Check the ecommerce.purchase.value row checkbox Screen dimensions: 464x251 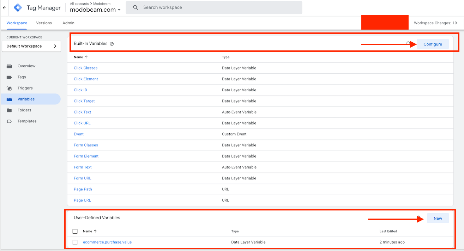coord(75,242)
